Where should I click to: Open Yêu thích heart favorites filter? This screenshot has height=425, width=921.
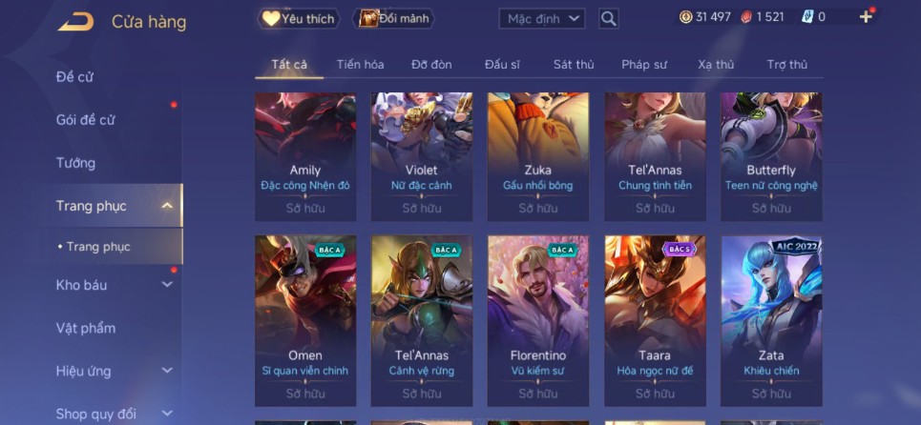[298, 19]
